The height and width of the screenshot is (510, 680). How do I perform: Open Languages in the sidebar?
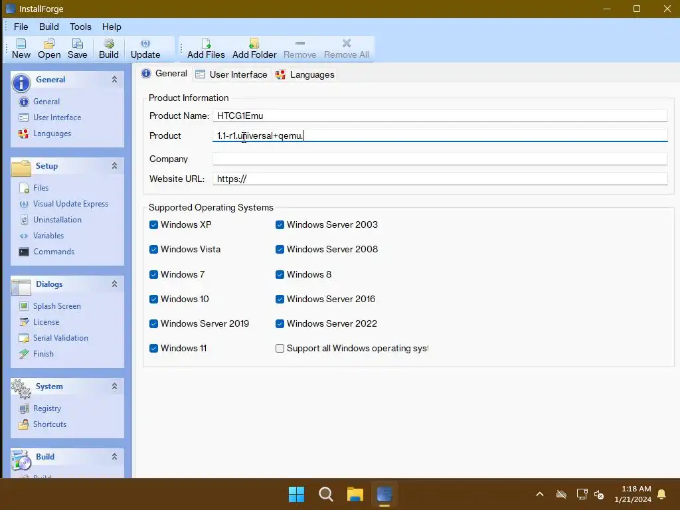pos(52,133)
